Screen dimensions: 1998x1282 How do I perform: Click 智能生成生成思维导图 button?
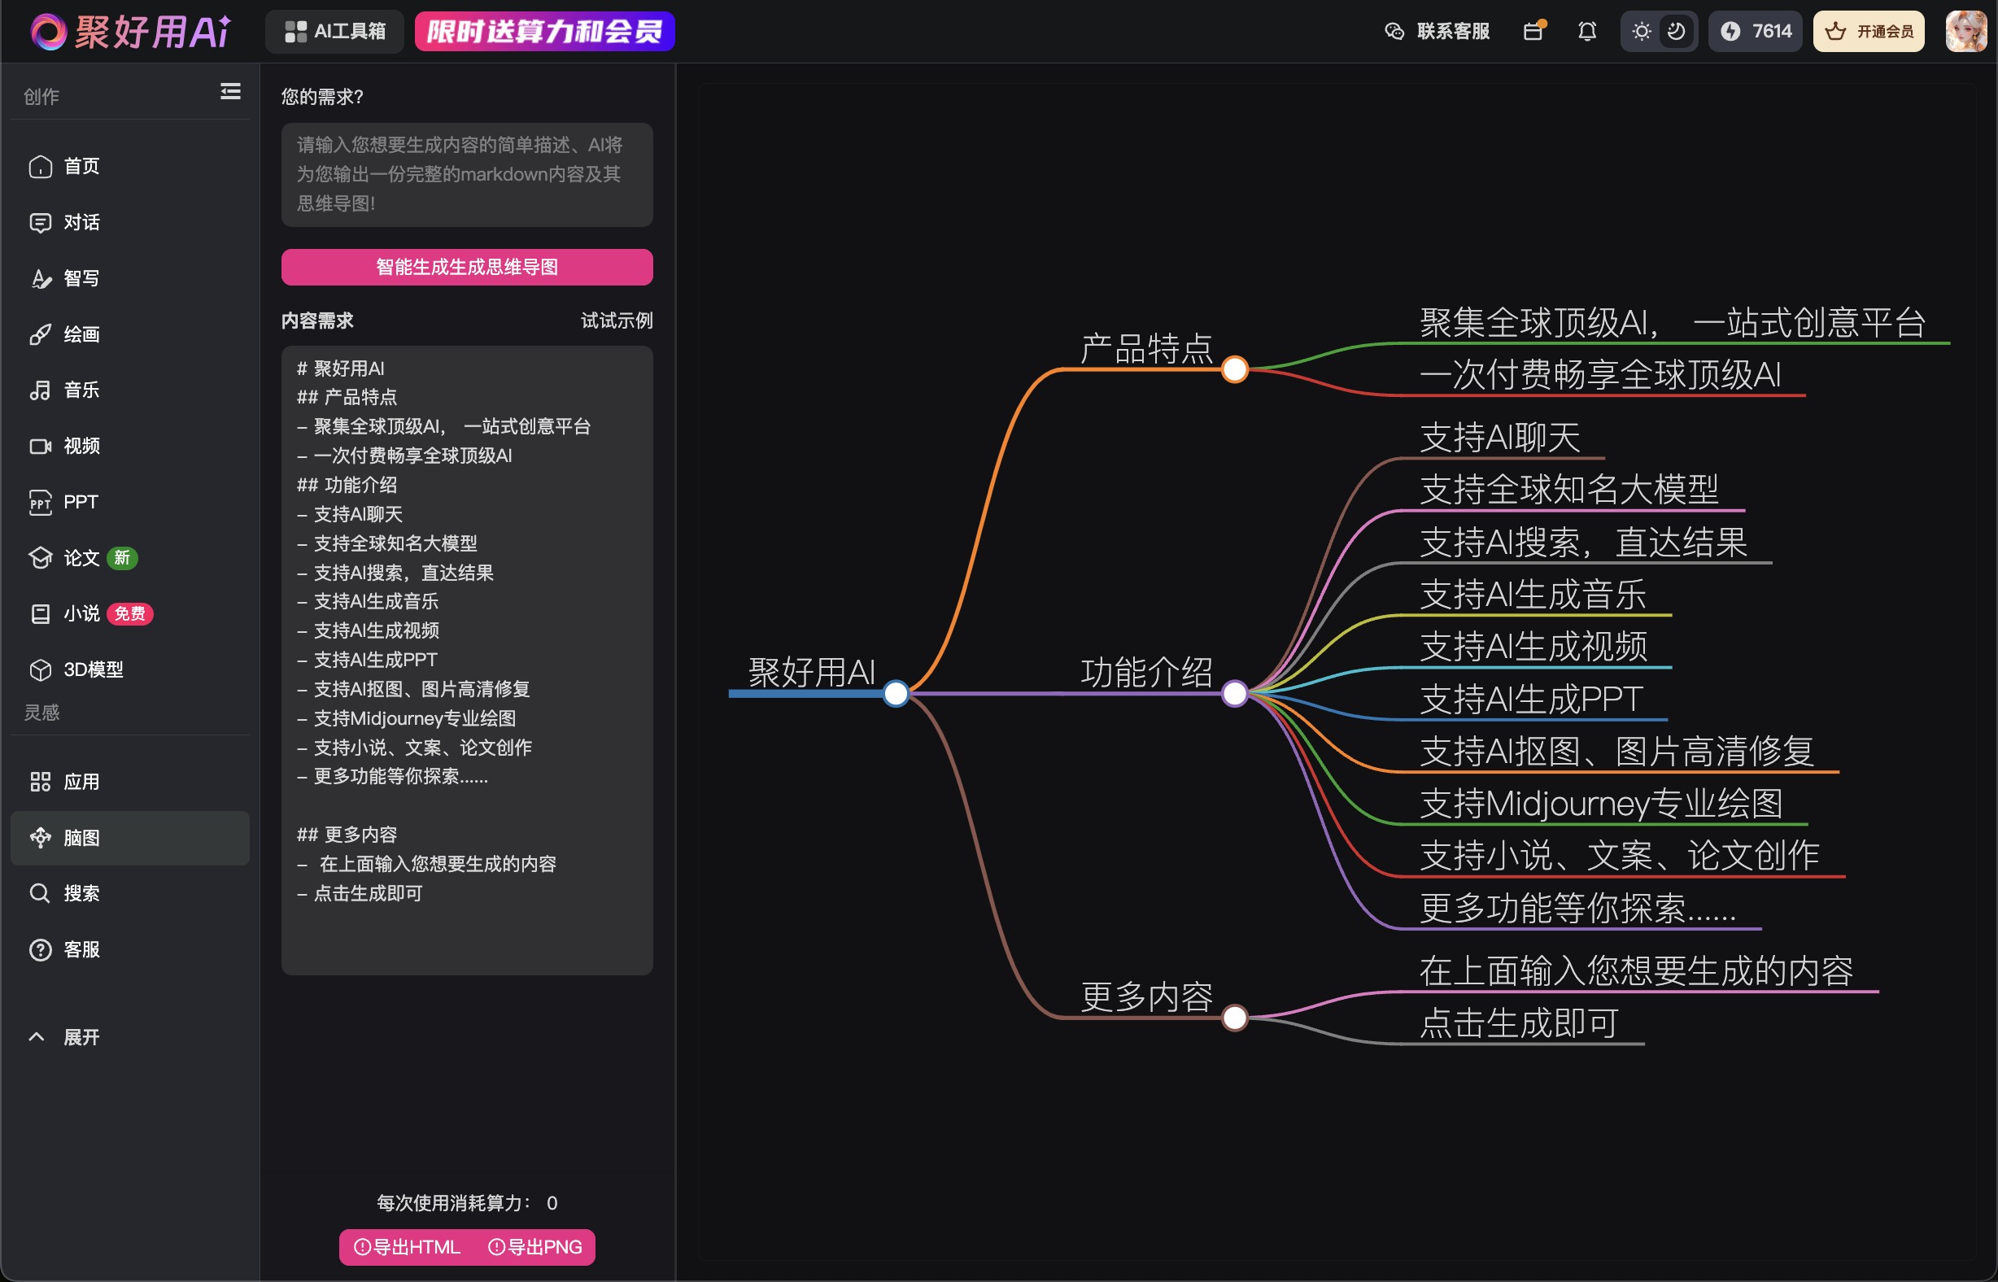click(466, 268)
